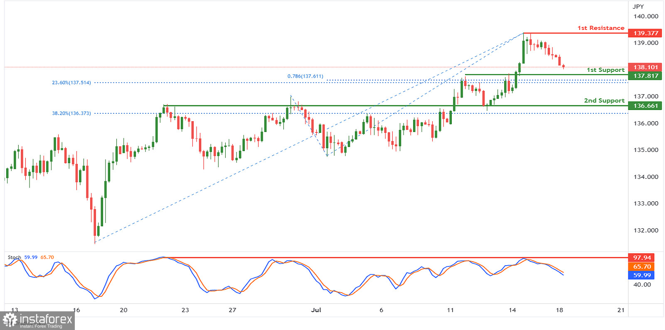The width and height of the screenshot is (665, 330).
Task: Click the 2nd Support price tag 136.661
Action: (x=645, y=106)
